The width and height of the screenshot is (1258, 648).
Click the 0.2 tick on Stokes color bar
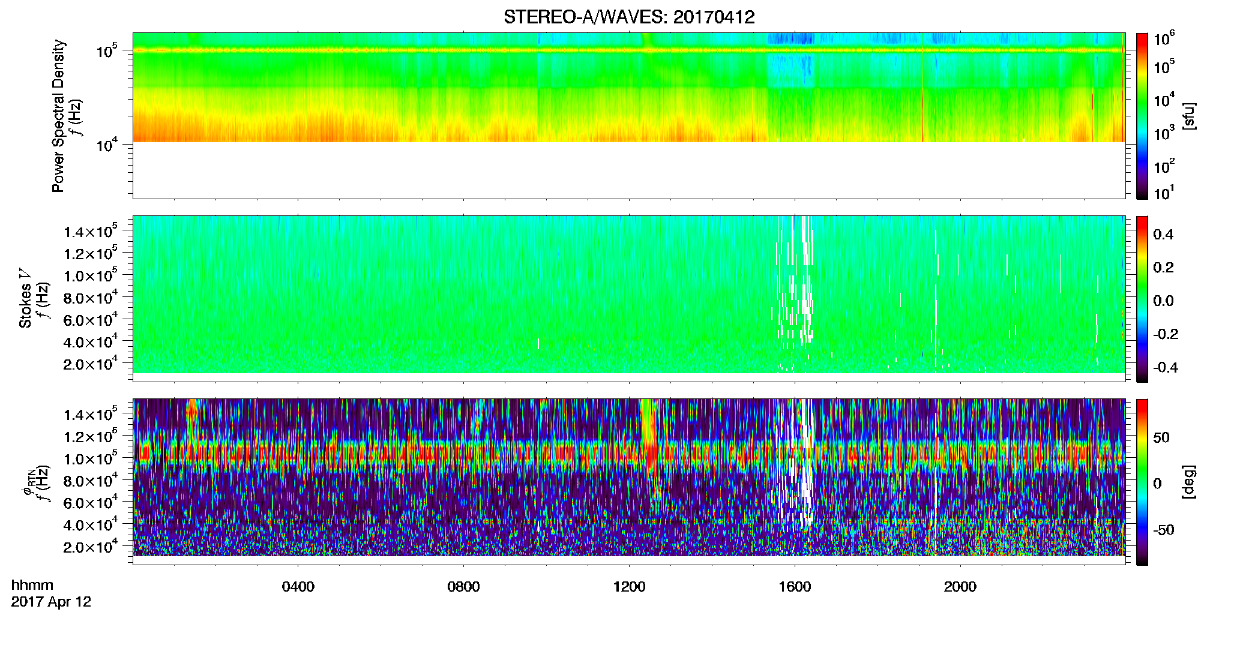(x=1163, y=268)
